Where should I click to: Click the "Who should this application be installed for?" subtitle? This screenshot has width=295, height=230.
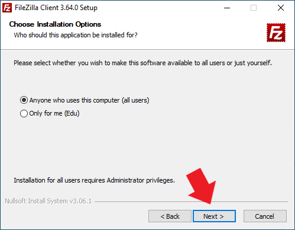click(76, 35)
